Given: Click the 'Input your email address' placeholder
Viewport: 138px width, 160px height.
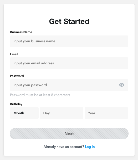Looking at the screenshot, I should click(x=34, y=63).
